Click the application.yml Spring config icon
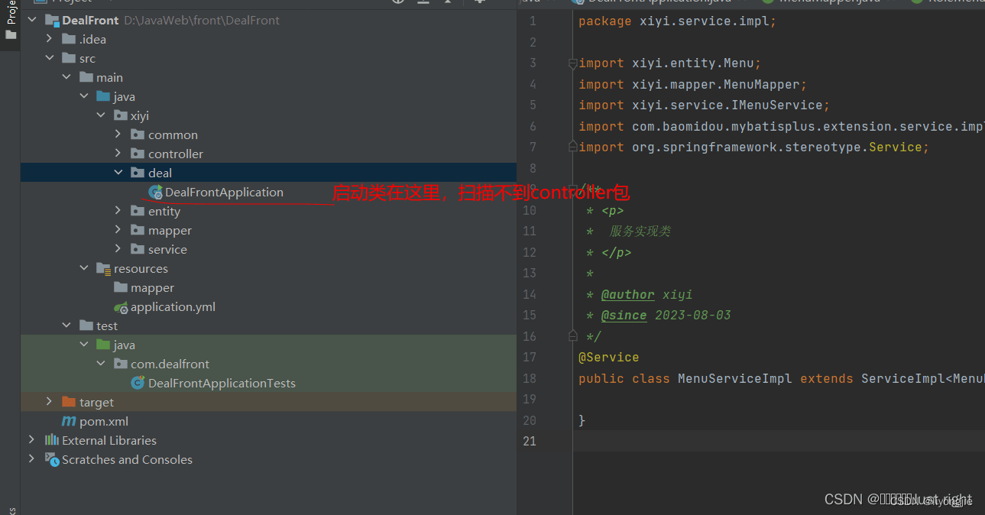Screen dimensions: 985x515 coord(121,307)
